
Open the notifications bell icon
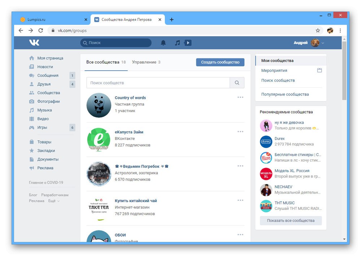point(163,43)
